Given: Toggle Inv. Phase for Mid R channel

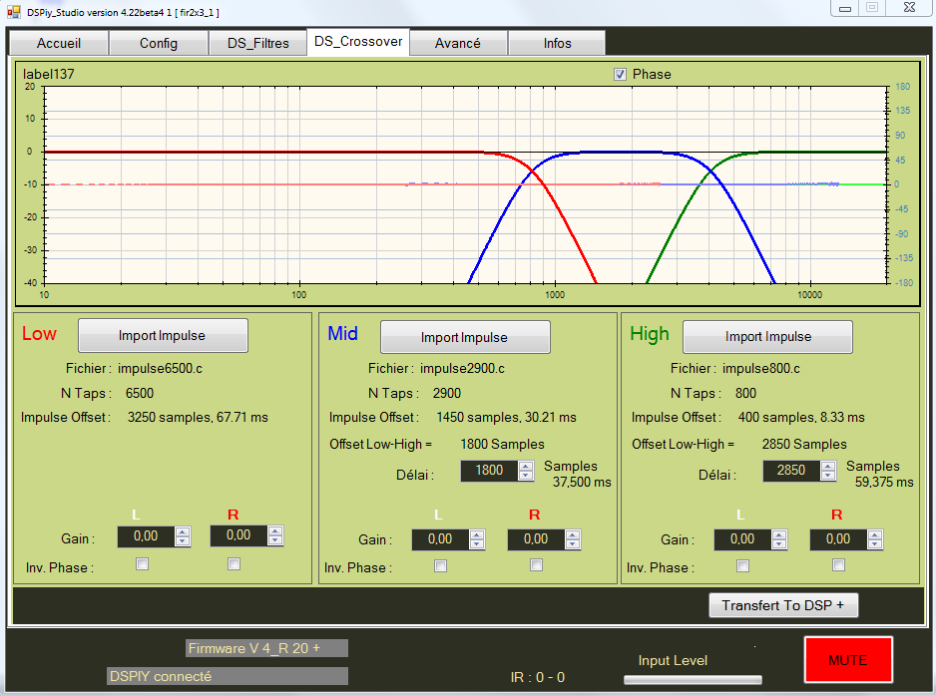Looking at the screenshot, I should (x=536, y=565).
